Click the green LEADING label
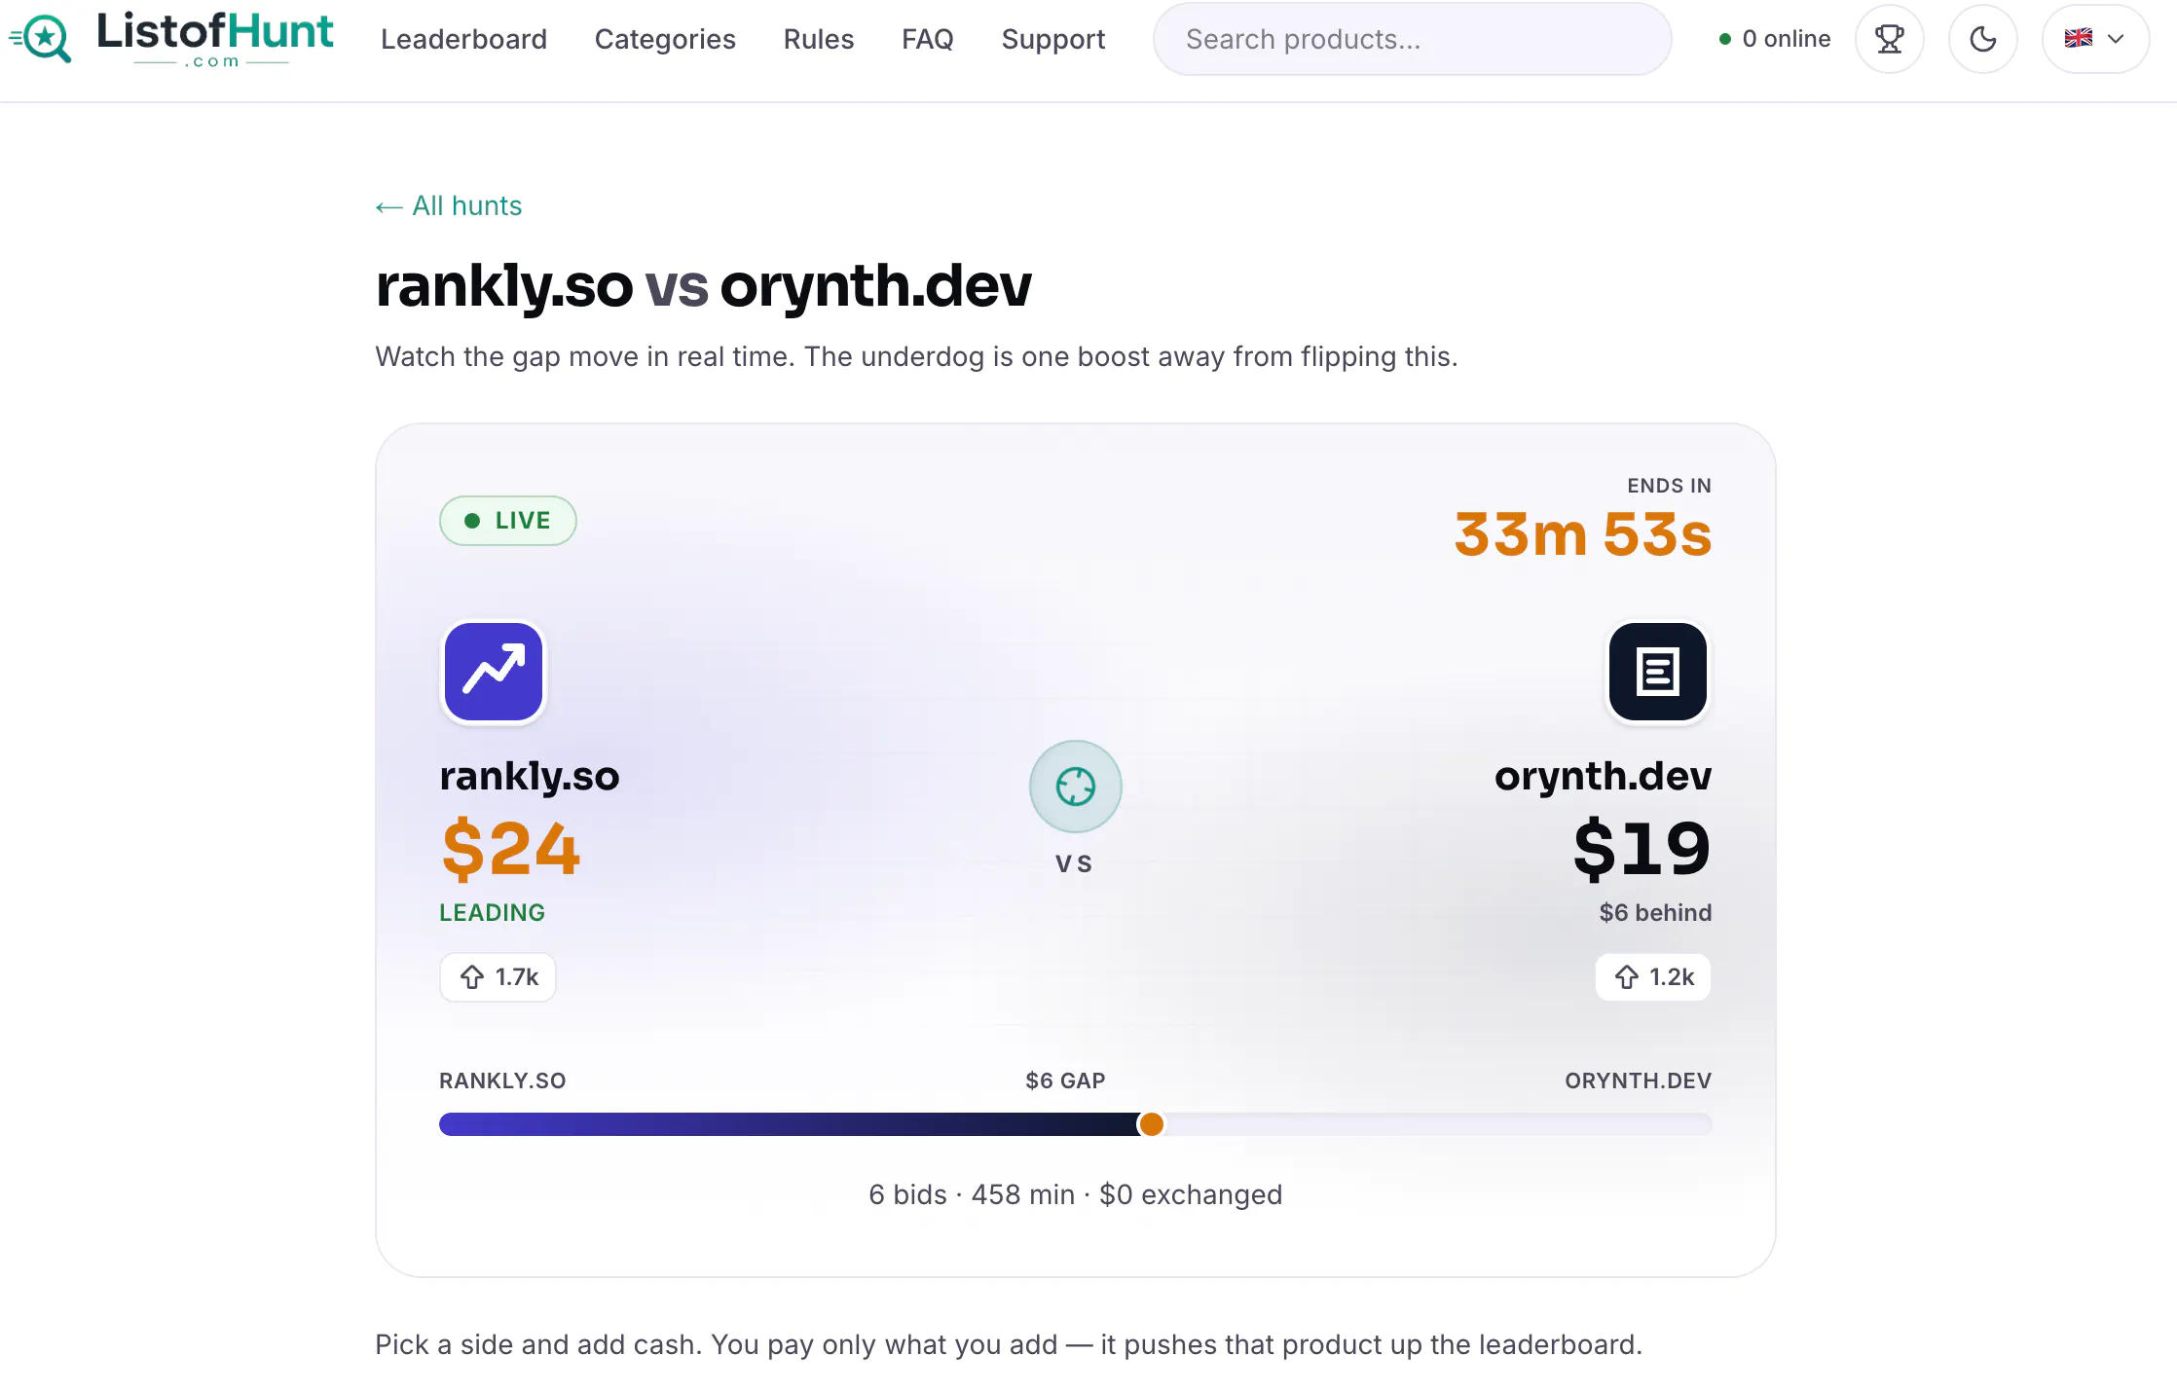 tap(493, 913)
